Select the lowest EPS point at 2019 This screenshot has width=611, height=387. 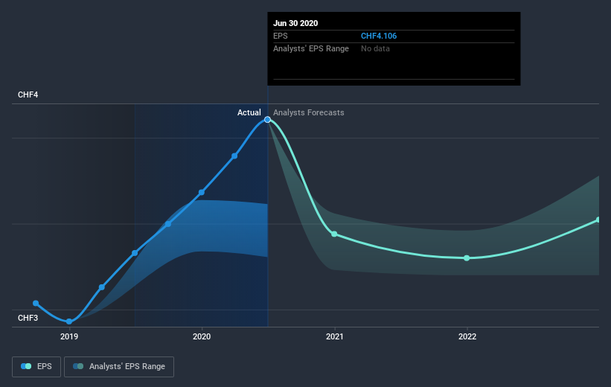pos(69,322)
